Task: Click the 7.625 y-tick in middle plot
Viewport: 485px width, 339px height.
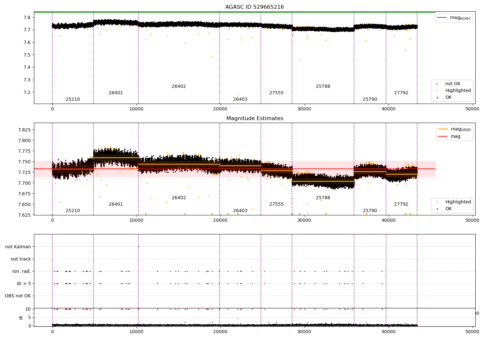Action: pos(25,215)
